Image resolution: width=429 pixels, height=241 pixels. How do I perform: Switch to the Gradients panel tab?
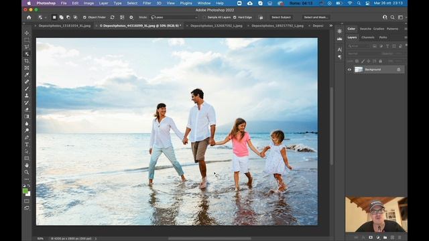(379, 29)
